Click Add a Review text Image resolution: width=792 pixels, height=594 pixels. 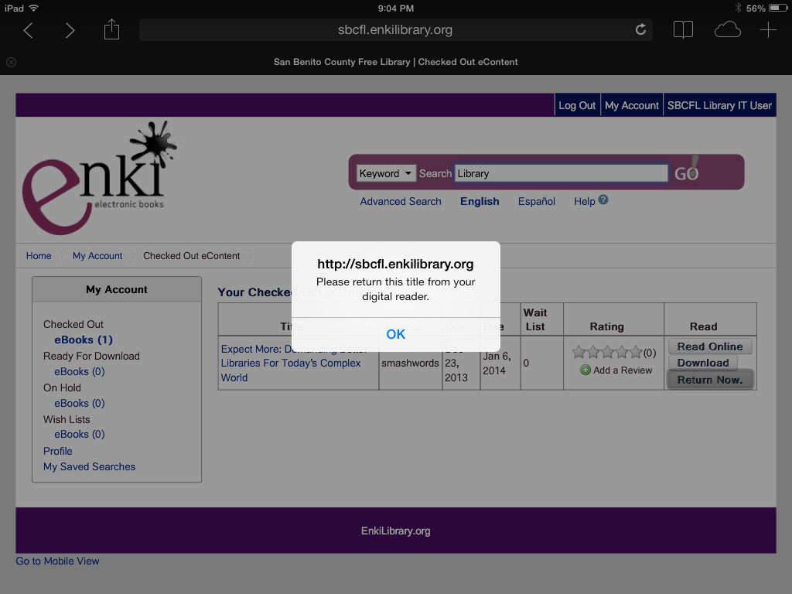pyautogui.click(x=623, y=370)
